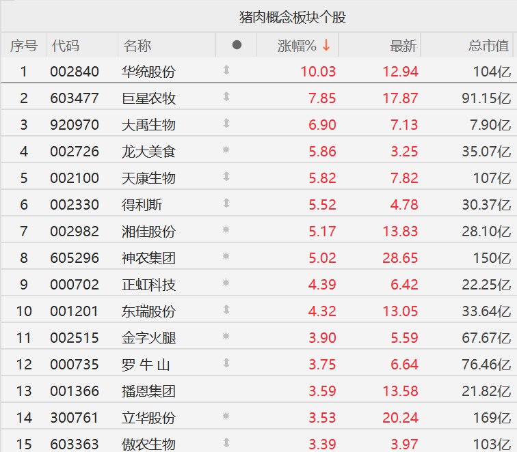Toggle sort arrow on 涨幅% column
517x452 pixels.
[326, 45]
